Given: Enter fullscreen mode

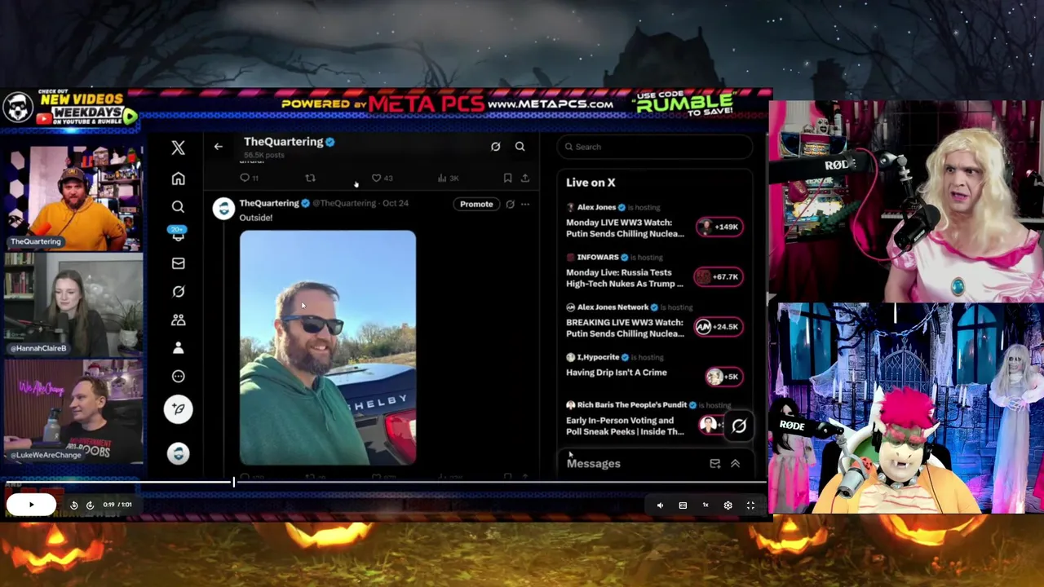Looking at the screenshot, I should click(x=750, y=505).
